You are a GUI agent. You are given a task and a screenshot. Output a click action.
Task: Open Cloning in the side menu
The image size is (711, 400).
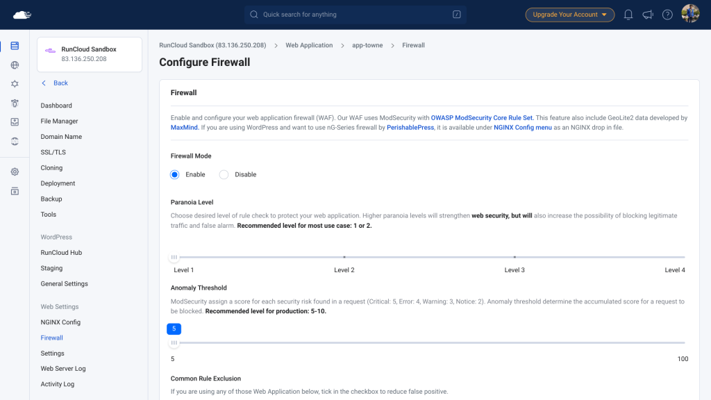tap(51, 168)
